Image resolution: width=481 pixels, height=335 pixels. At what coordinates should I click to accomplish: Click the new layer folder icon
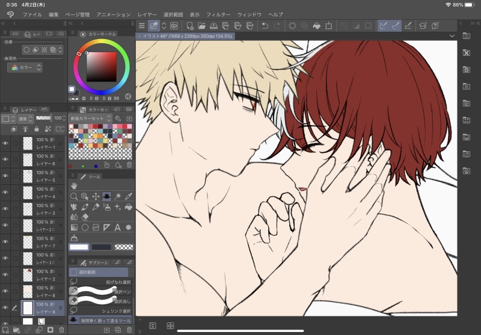tap(17, 330)
